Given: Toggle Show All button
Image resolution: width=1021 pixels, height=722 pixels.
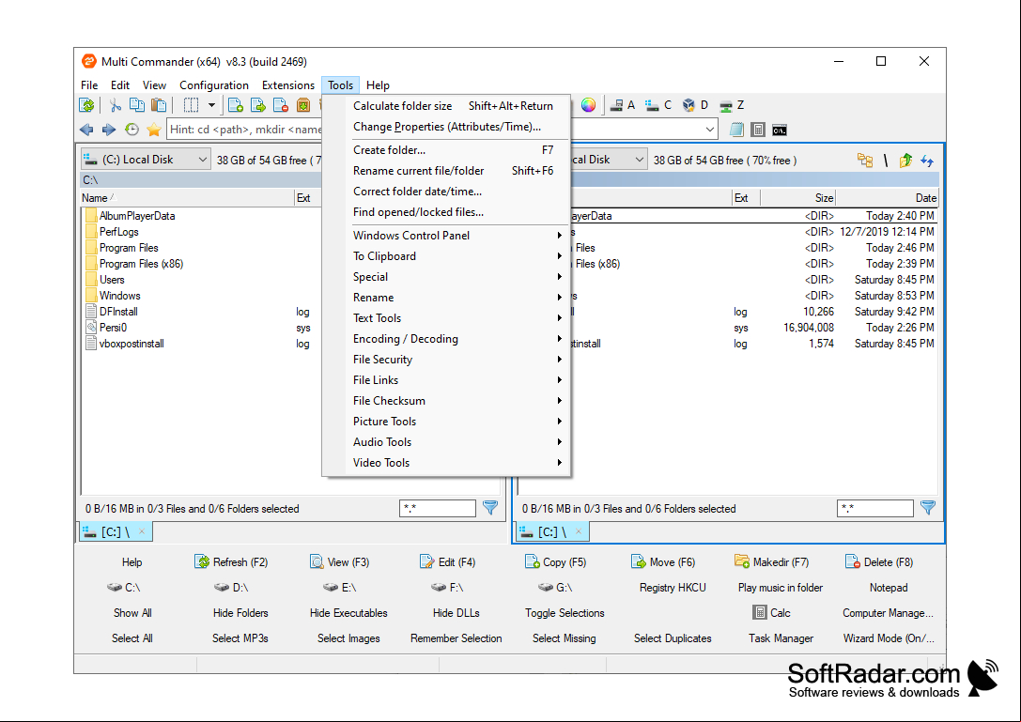Looking at the screenshot, I should [x=132, y=613].
